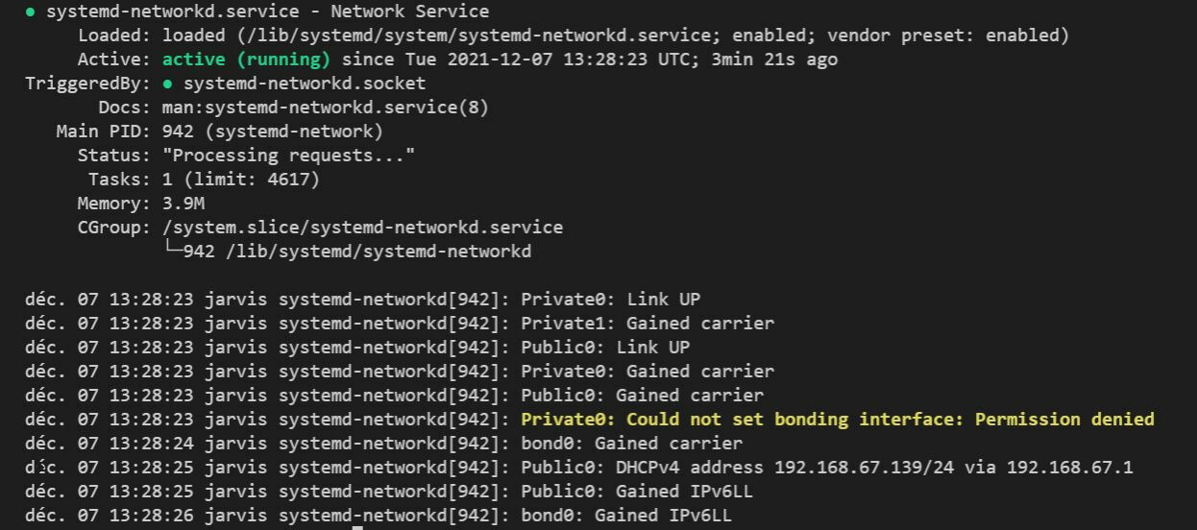Image resolution: width=1197 pixels, height=530 pixels.
Task: Click the green dot beside systemd-networkd.service title
Action: [31, 12]
